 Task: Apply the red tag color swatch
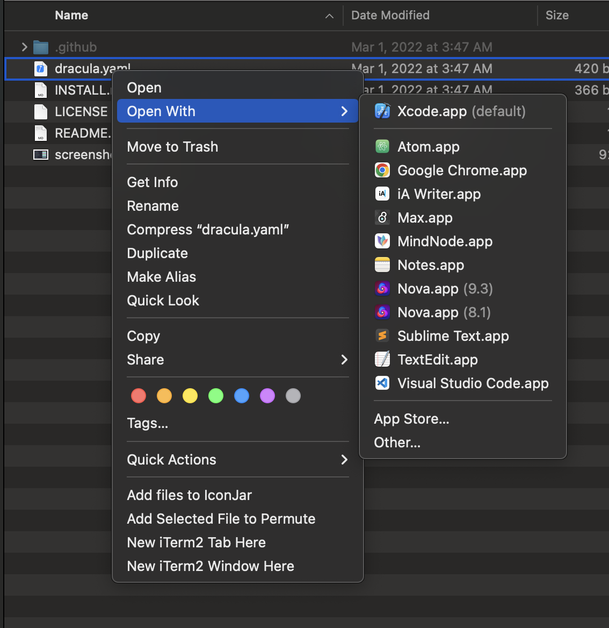[x=139, y=396]
